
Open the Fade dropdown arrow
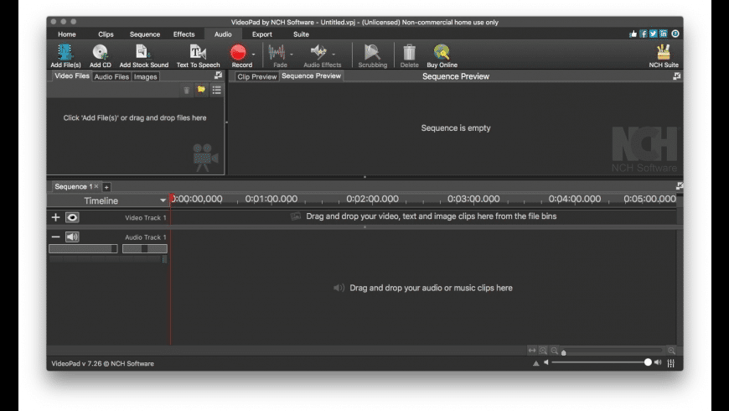pos(292,55)
